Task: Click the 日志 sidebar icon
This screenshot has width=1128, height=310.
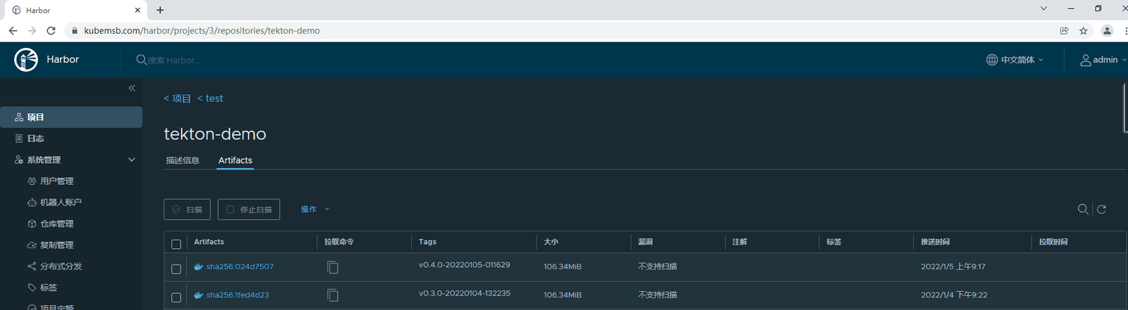Action: [19, 138]
